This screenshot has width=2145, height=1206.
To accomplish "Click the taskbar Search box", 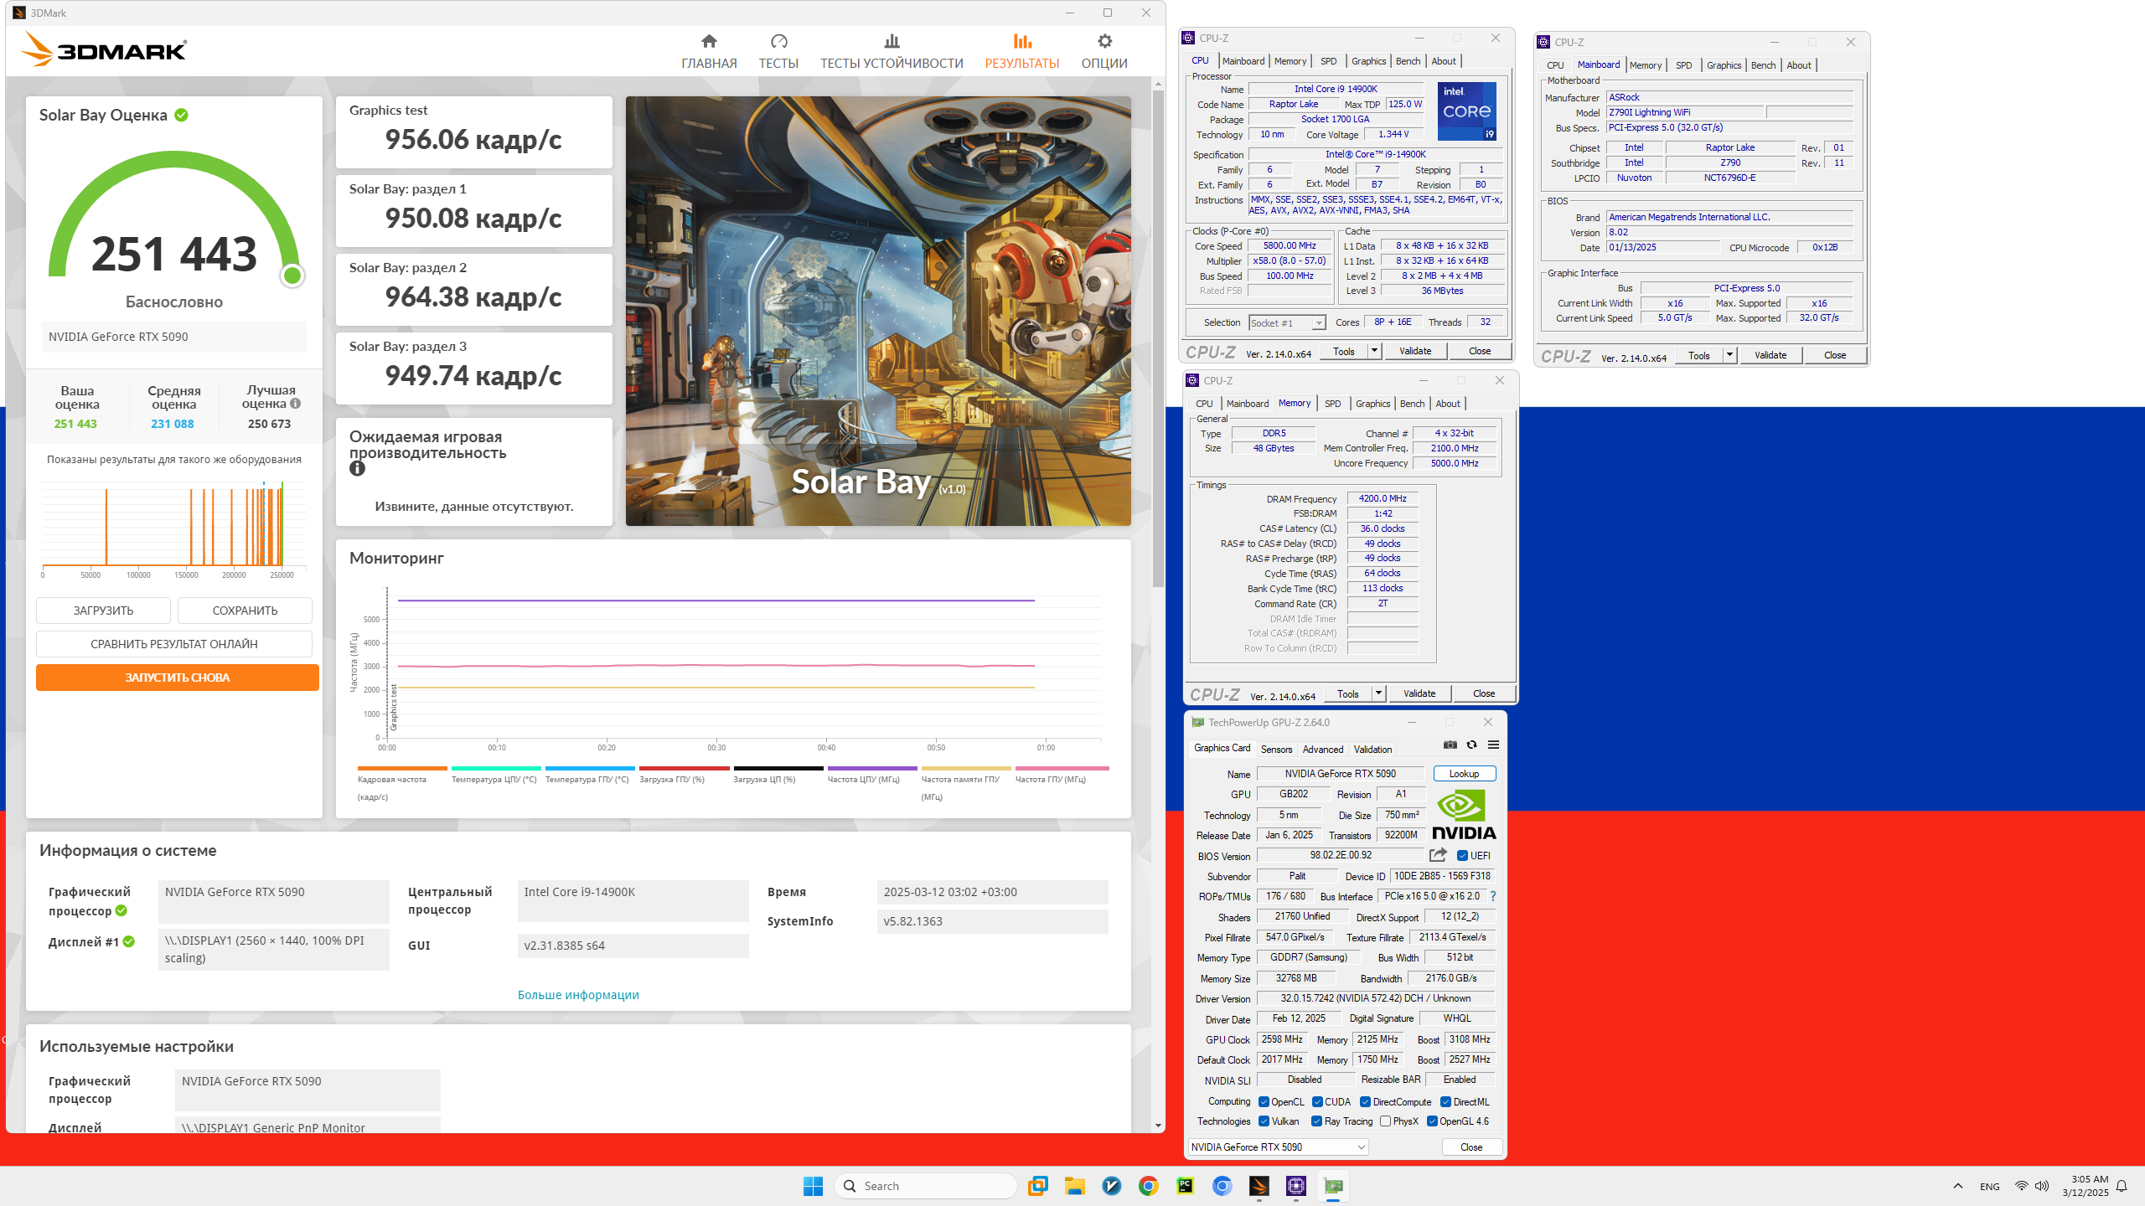I will click(x=925, y=1186).
